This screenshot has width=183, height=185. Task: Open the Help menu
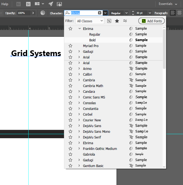pyautogui.click(x=5, y=4)
